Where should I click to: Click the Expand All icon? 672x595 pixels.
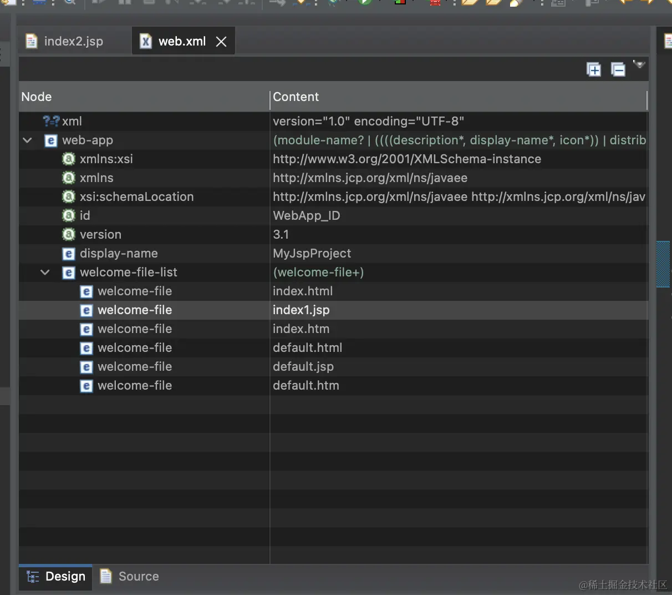594,69
